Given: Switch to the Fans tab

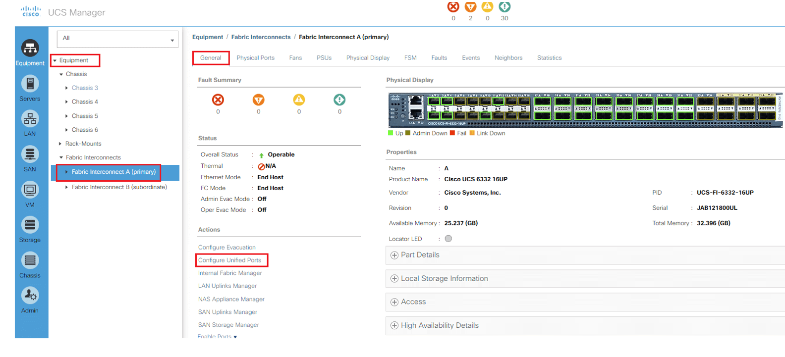Looking at the screenshot, I should [x=295, y=58].
